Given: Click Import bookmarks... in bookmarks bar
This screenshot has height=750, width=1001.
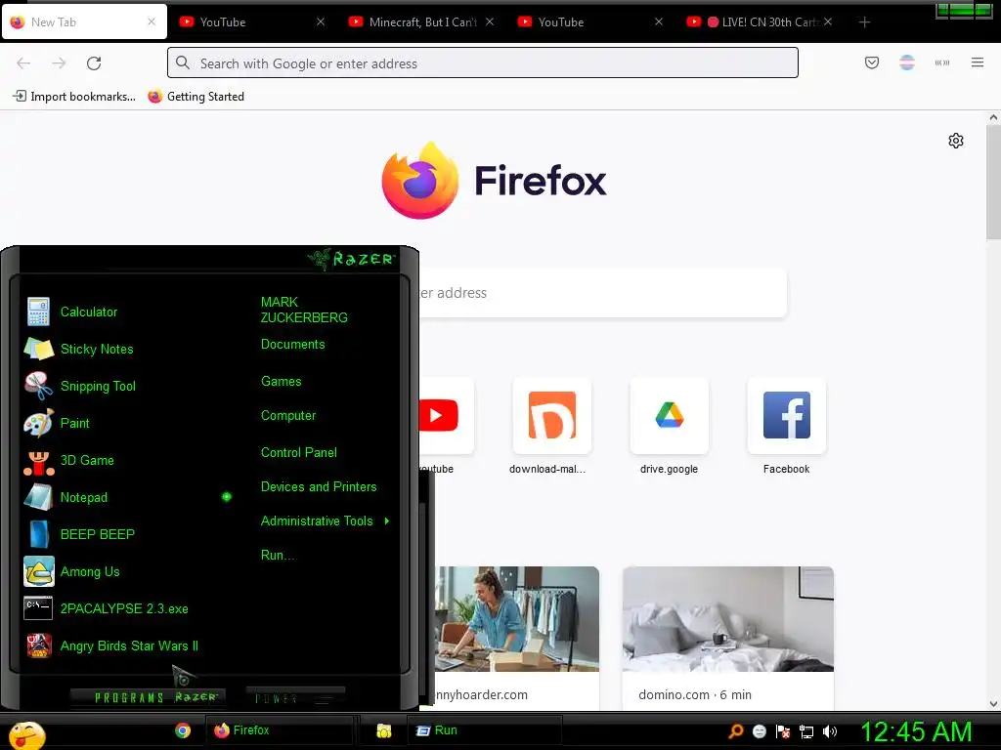Looking at the screenshot, I should pyautogui.click(x=74, y=97).
